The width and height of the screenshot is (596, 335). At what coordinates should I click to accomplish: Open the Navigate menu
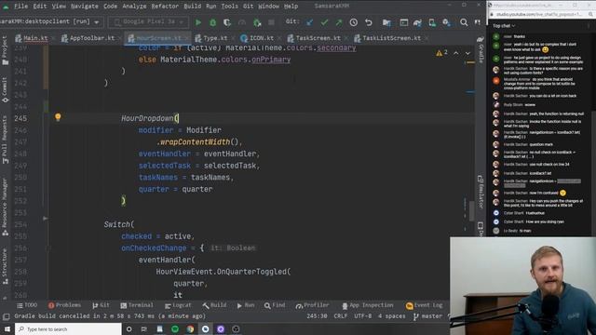coord(85,7)
